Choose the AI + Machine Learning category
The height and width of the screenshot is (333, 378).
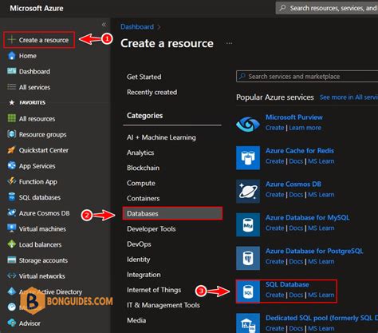tap(161, 137)
